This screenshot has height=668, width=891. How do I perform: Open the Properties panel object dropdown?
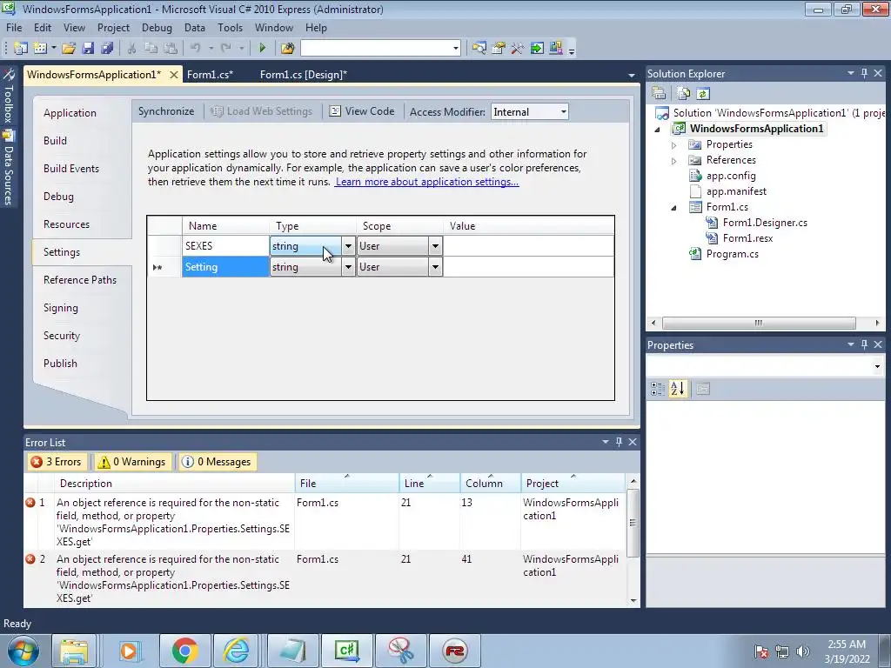(877, 366)
